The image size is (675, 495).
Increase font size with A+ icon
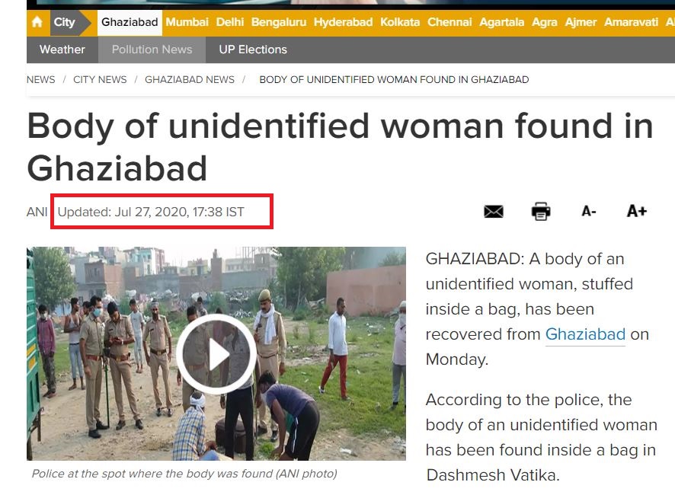coord(637,211)
